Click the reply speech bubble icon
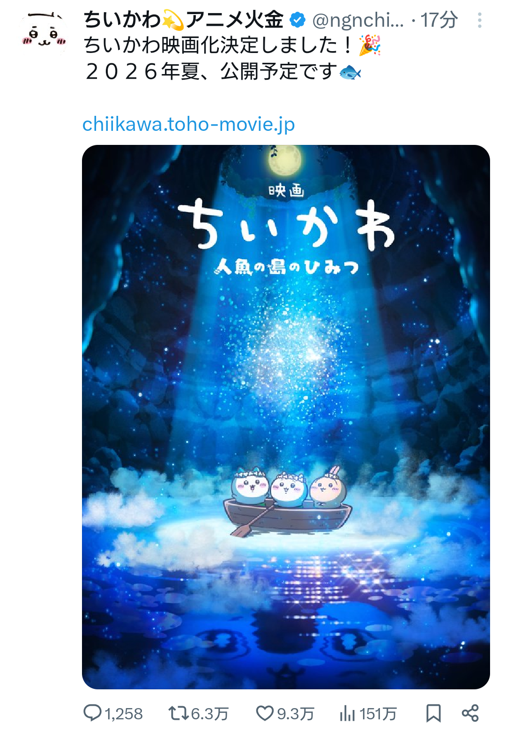 coord(92,713)
